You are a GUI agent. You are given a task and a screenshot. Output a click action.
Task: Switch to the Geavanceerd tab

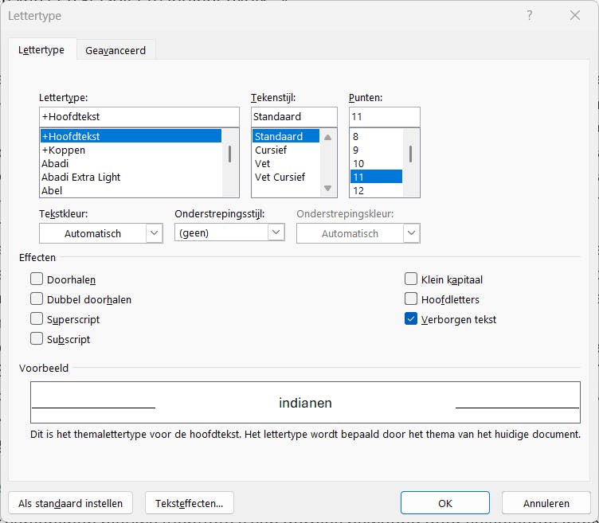pyautogui.click(x=115, y=50)
